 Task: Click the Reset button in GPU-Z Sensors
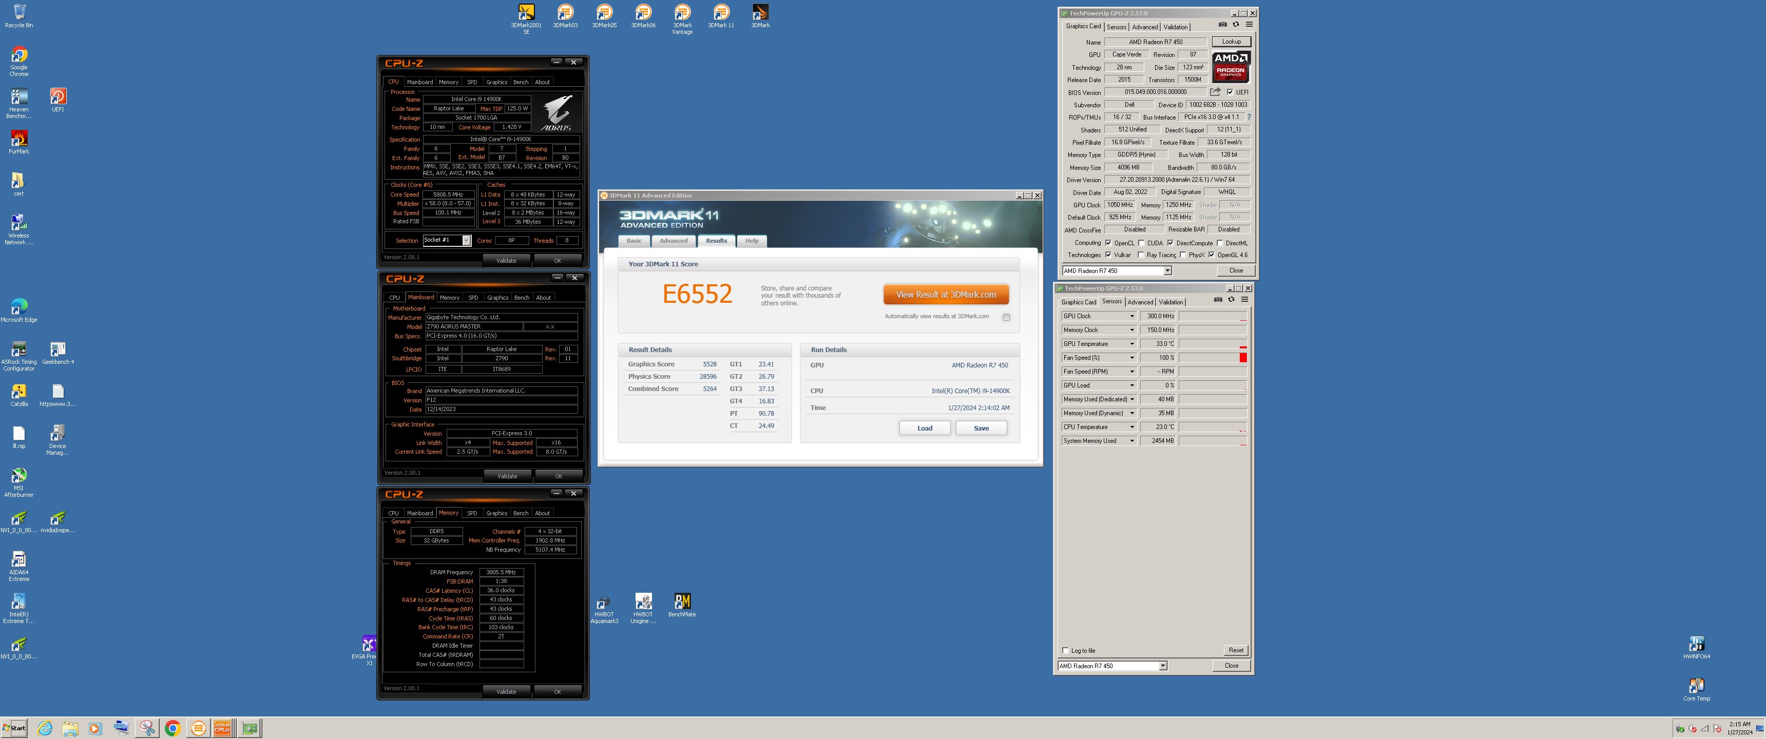pyautogui.click(x=1235, y=650)
